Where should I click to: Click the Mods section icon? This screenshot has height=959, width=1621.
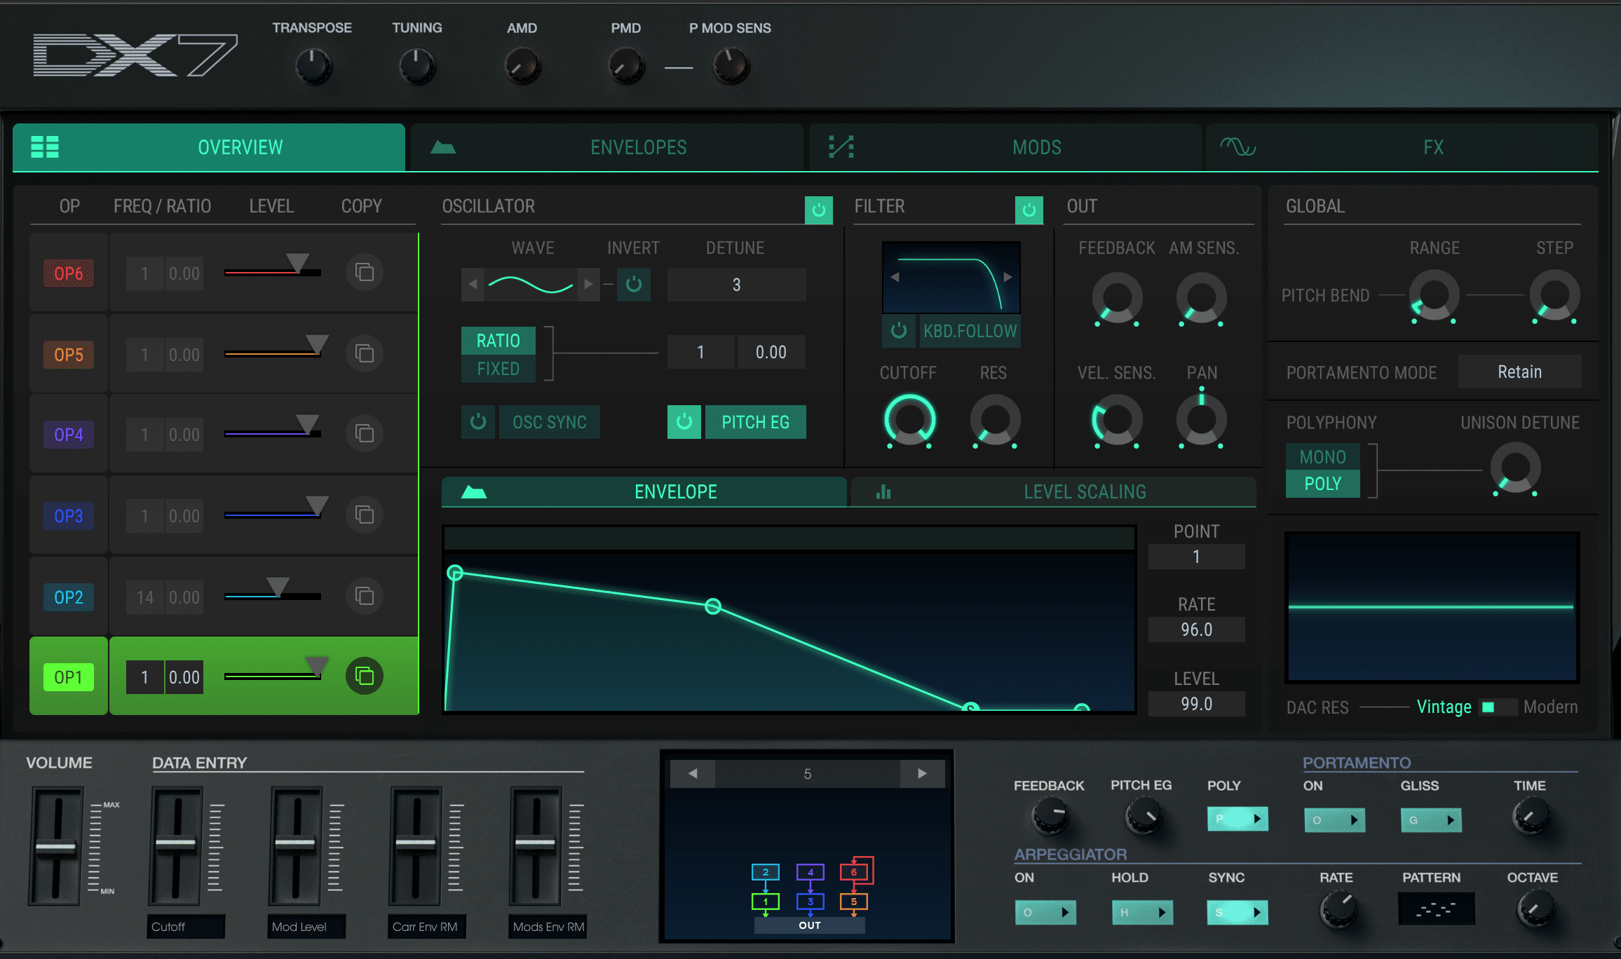tap(841, 147)
